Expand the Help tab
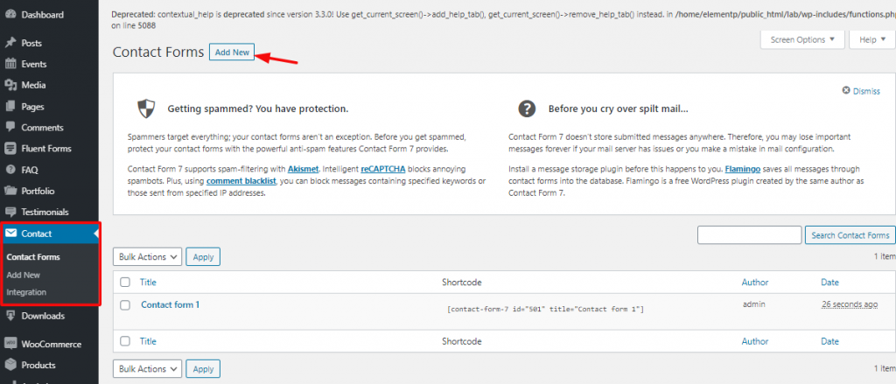896x384 pixels. (871, 39)
